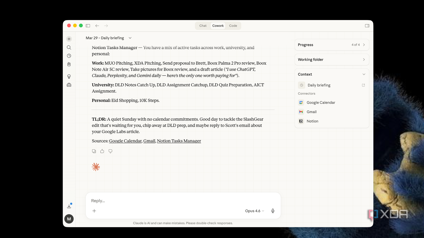Toggle the left sidebar panel

[88, 26]
